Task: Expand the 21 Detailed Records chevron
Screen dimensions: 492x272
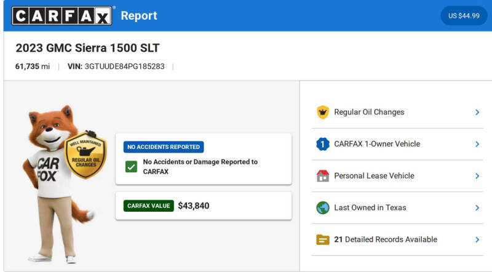Action: click(477, 239)
